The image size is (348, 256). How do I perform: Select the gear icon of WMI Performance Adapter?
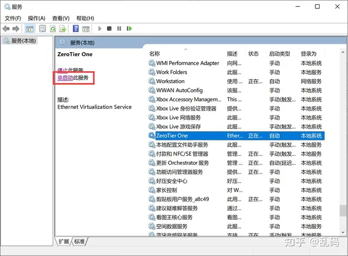pyautogui.click(x=152, y=63)
